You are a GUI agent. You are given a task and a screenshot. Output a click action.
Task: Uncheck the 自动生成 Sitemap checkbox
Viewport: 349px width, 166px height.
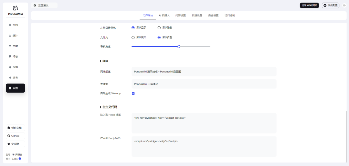[x=133, y=94]
